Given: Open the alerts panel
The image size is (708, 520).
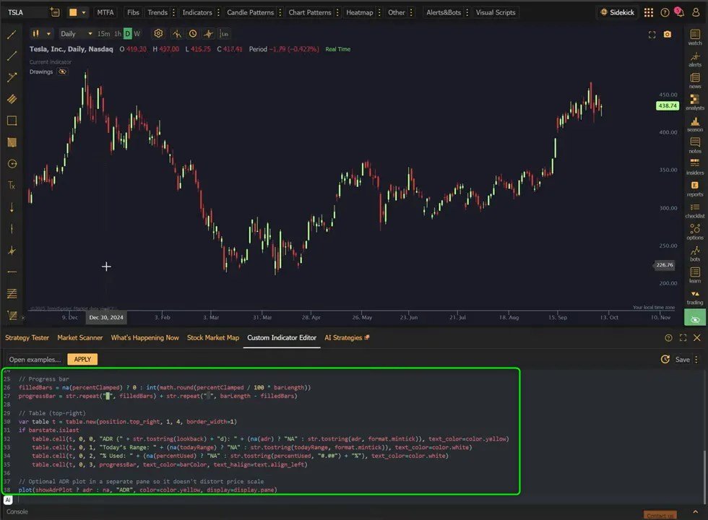Looking at the screenshot, I should click(695, 59).
